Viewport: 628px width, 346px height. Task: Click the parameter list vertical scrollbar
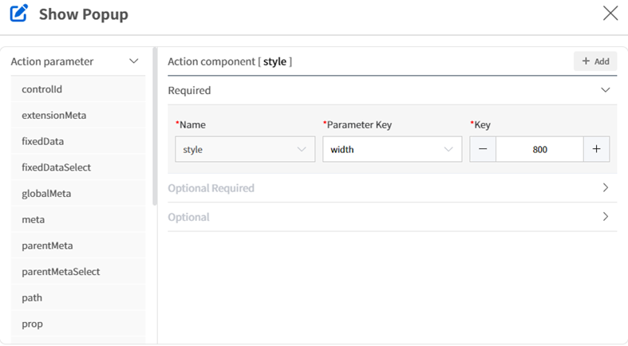click(155, 127)
